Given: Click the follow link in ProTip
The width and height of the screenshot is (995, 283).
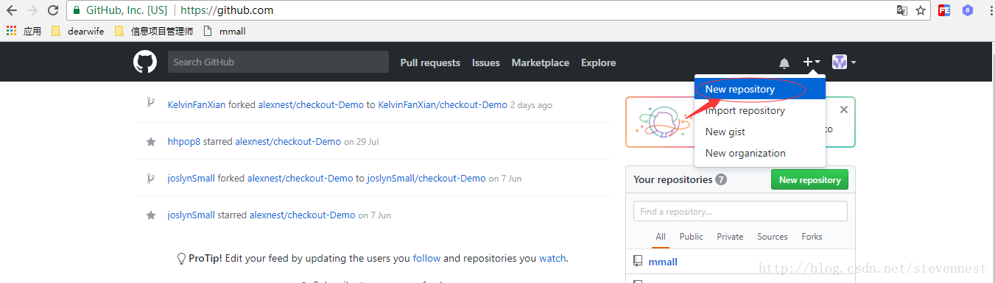Looking at the screenshot, I should [426, 258].
